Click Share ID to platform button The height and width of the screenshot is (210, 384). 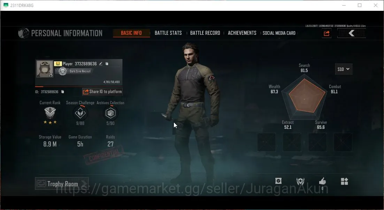tap(102, 92)
